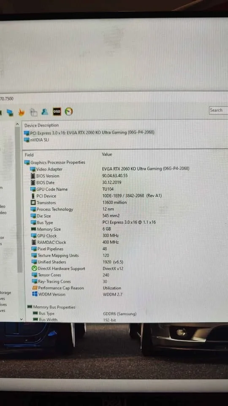
Task: Click the Pixel Pipelines row icon
Action: coord(34,249)
